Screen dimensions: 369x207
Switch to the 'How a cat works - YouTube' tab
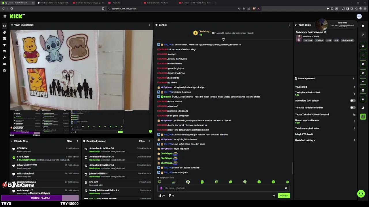pos(159,3)
